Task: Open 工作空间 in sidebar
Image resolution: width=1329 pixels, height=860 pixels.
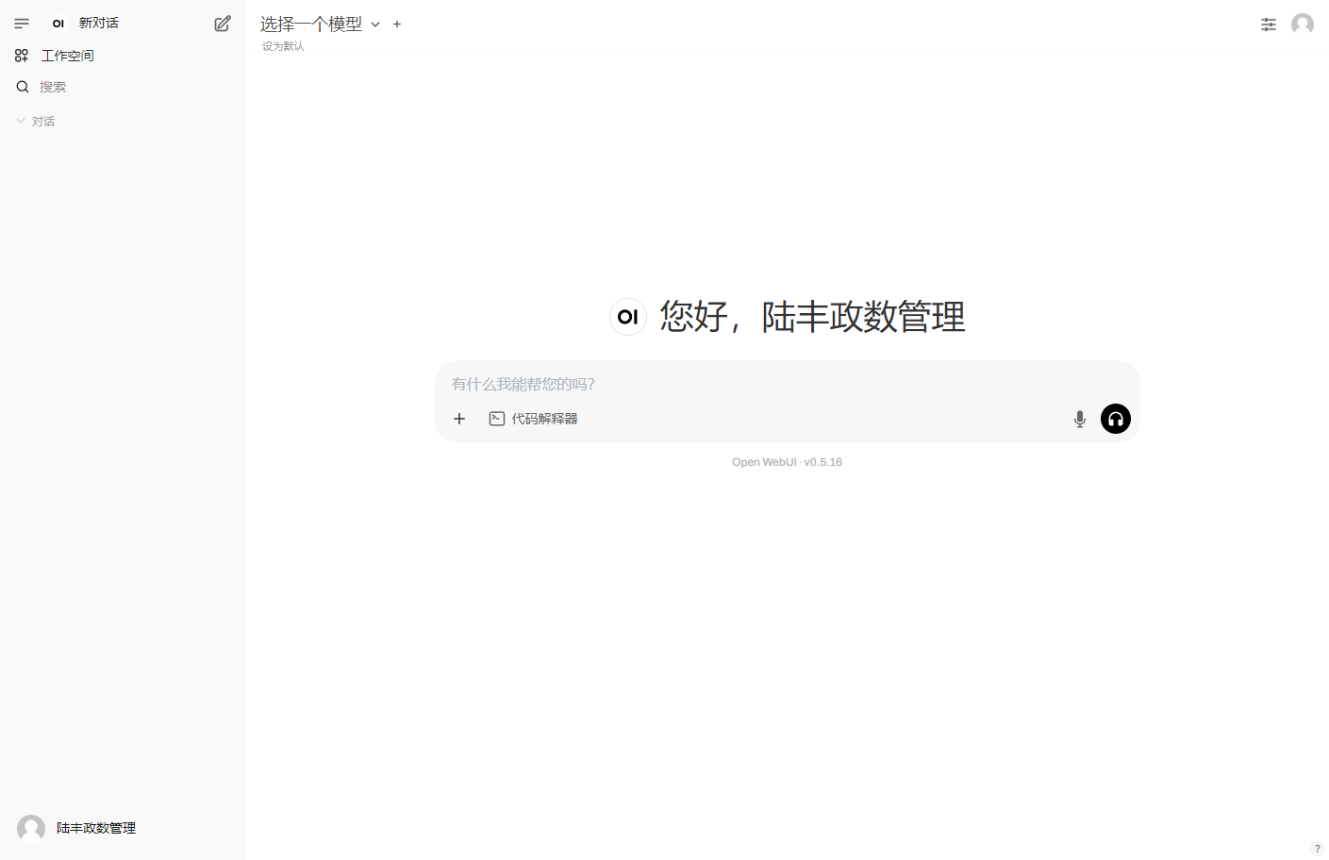Action: 68,56
